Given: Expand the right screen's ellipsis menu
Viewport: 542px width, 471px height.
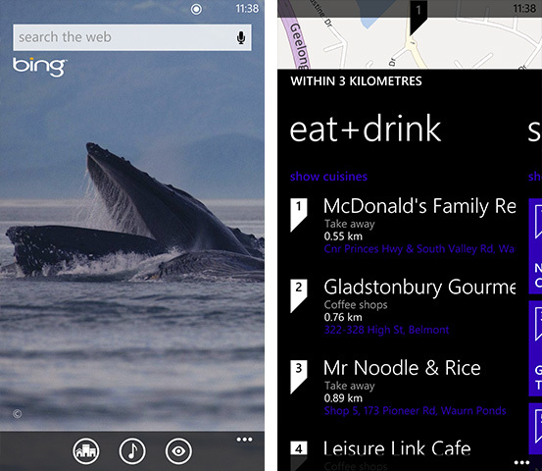Looking at the screenshot, I should click(521, 462).
